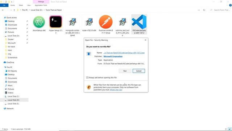Open Downloads under Quick access
This screenshot has width=232, height=131.
pos(12,25)
